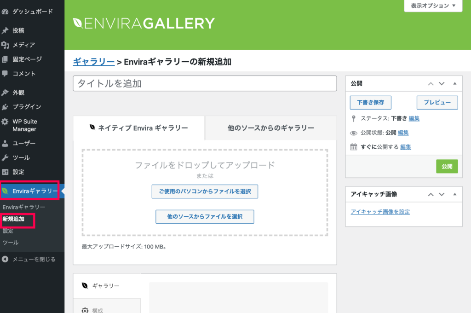This screenshot has height=313, width=471.
Task: Click the コメント speech bubble icon
Action: pyautogui.click(x=5, y=73)
